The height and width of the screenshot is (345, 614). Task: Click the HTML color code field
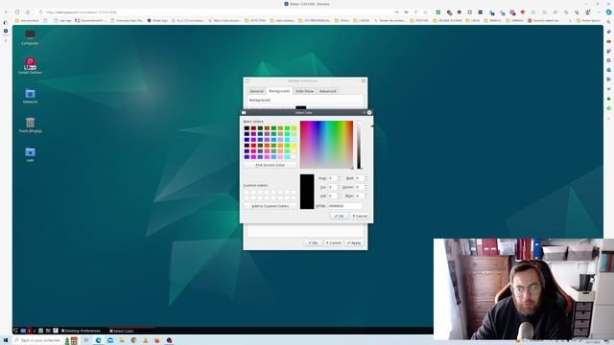coord(344,206)
